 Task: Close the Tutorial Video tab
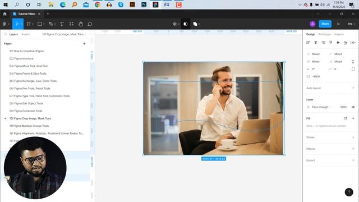coord(39,14)
